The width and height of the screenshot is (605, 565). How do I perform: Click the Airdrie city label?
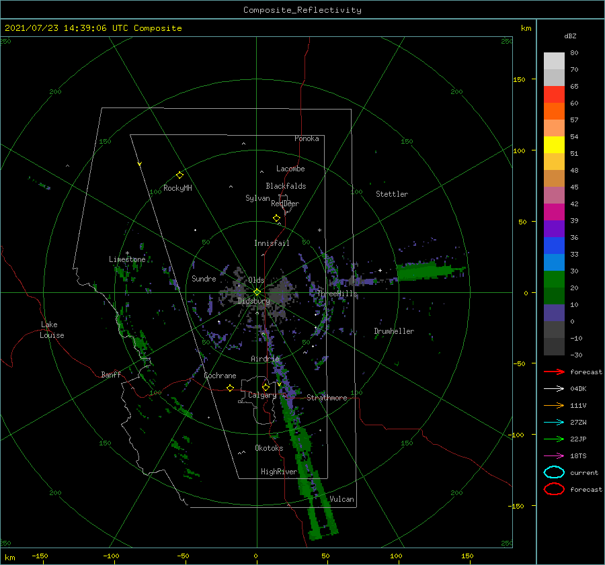click(x=265, y=359)
